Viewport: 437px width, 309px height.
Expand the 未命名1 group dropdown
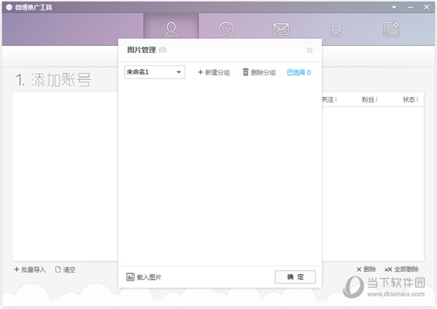point(154,72)
